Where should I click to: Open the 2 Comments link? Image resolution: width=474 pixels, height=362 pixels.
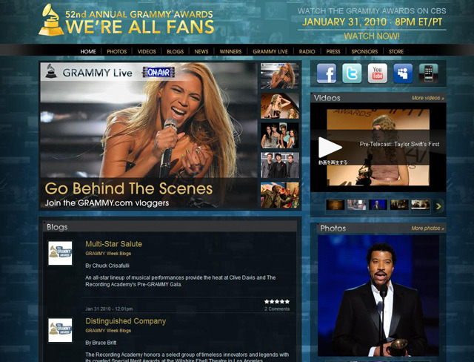click(277, 309)
